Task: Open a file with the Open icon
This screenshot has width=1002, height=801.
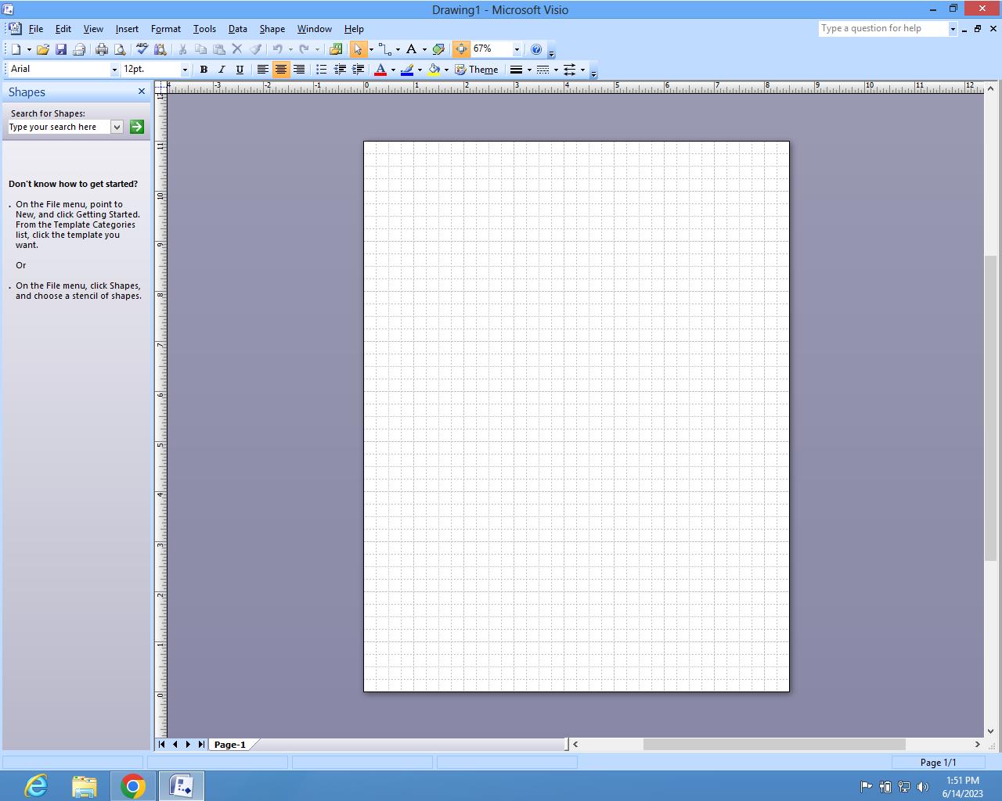Action: click(43, 49)
